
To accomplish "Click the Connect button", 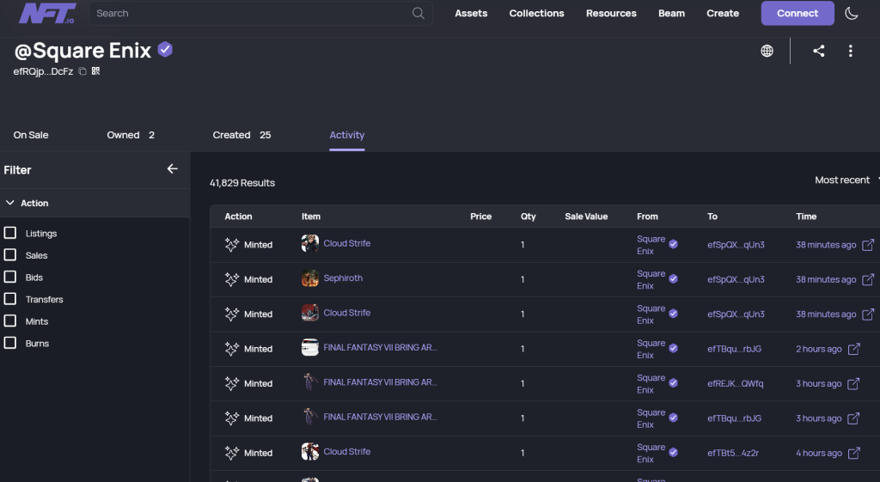I will click(797, 13).
